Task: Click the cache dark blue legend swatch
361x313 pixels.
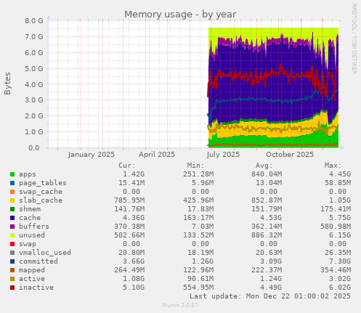Action: click(x=12, y=218)
